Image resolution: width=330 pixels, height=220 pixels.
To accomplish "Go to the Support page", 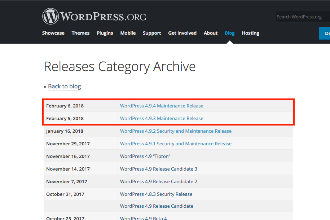I will coord(152,33).
